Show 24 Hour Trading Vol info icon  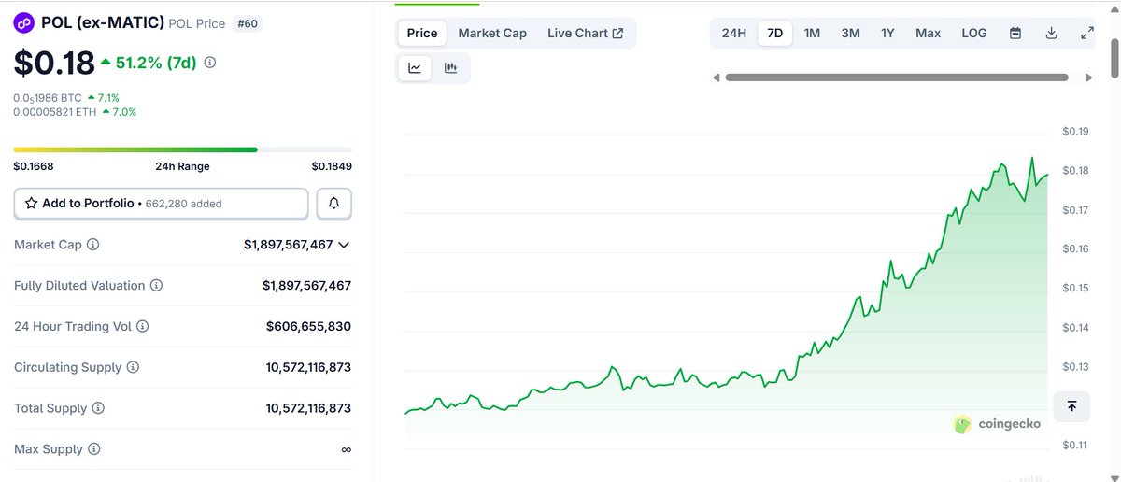[x=142, y=327]
